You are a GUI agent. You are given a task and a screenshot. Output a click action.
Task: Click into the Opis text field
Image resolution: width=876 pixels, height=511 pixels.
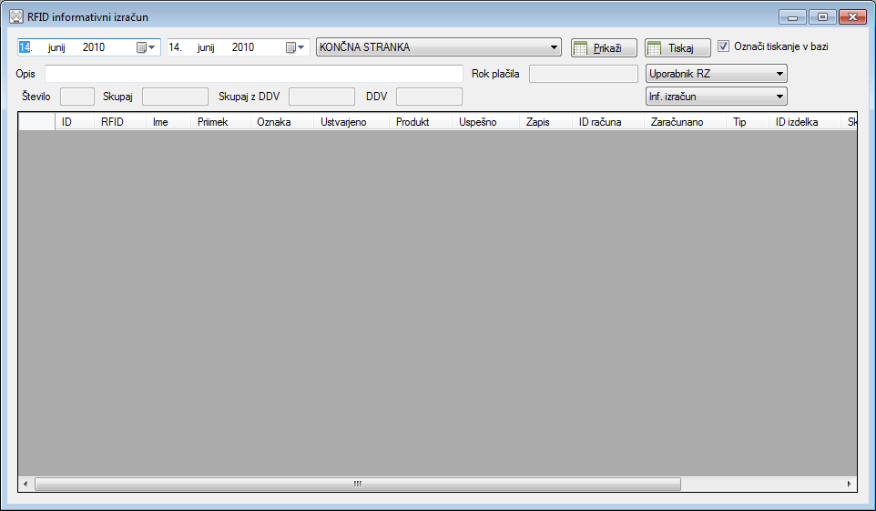coord(253,74)
